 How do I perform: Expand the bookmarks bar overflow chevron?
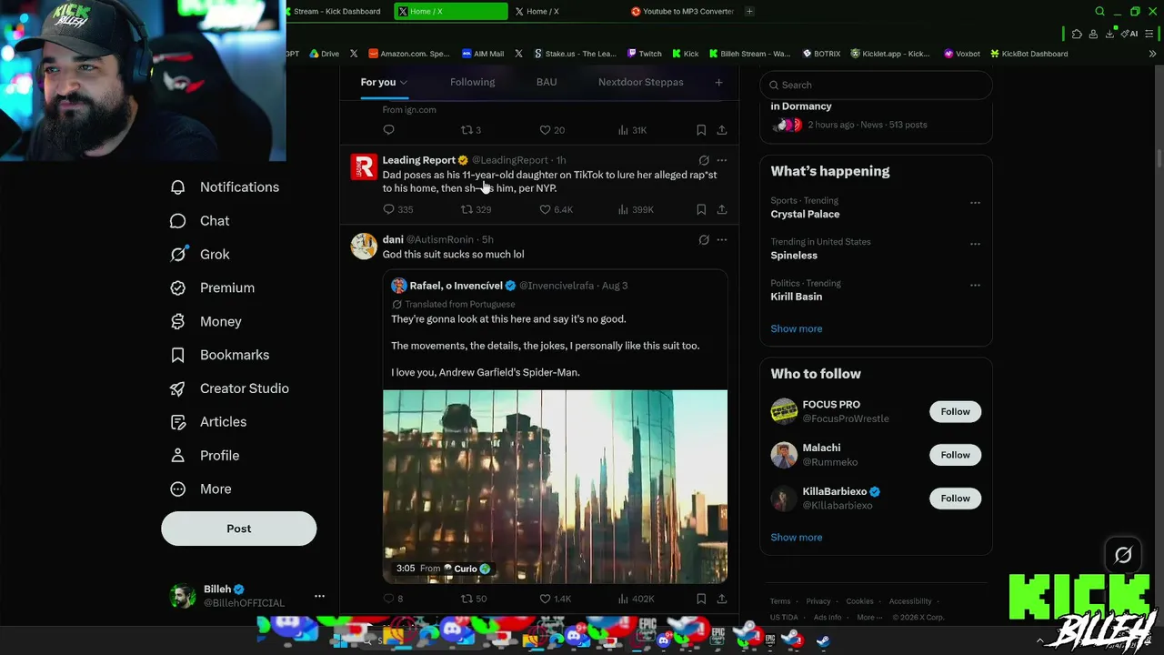pyautogui.click(x=1152, y=54)
